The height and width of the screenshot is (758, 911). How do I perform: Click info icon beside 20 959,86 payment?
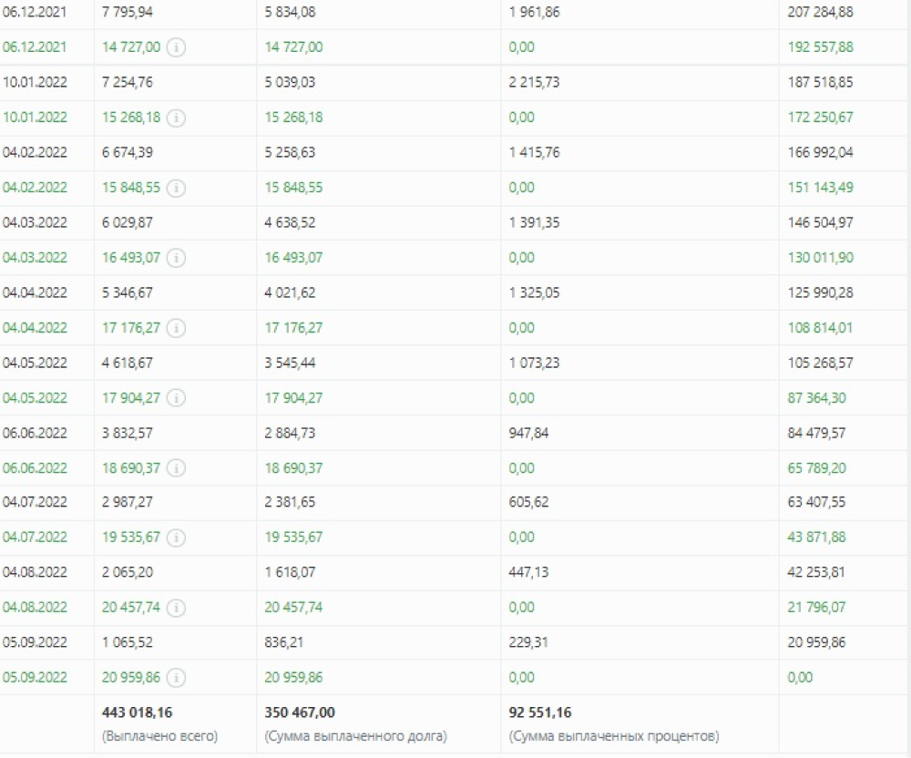(176, 677)
